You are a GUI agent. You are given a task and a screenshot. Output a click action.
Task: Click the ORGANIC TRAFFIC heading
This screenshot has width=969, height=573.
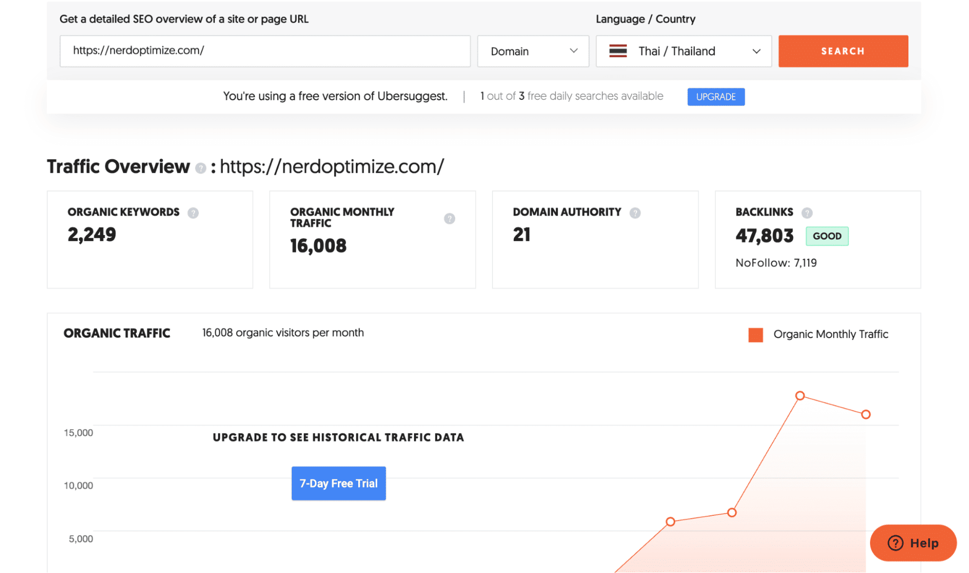click(117, 333)
